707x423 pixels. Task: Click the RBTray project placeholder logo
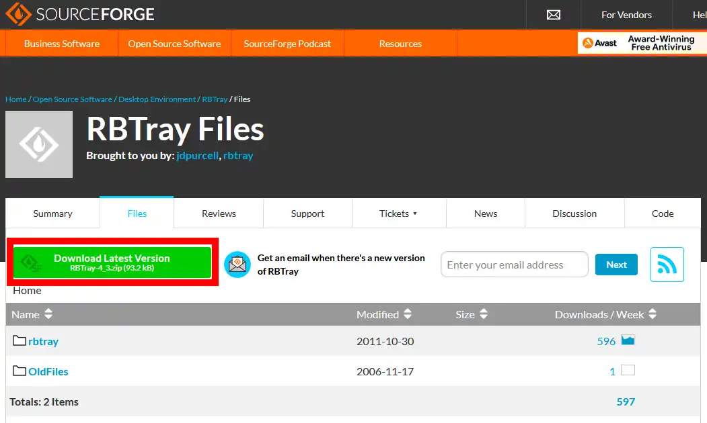(39, 144)
